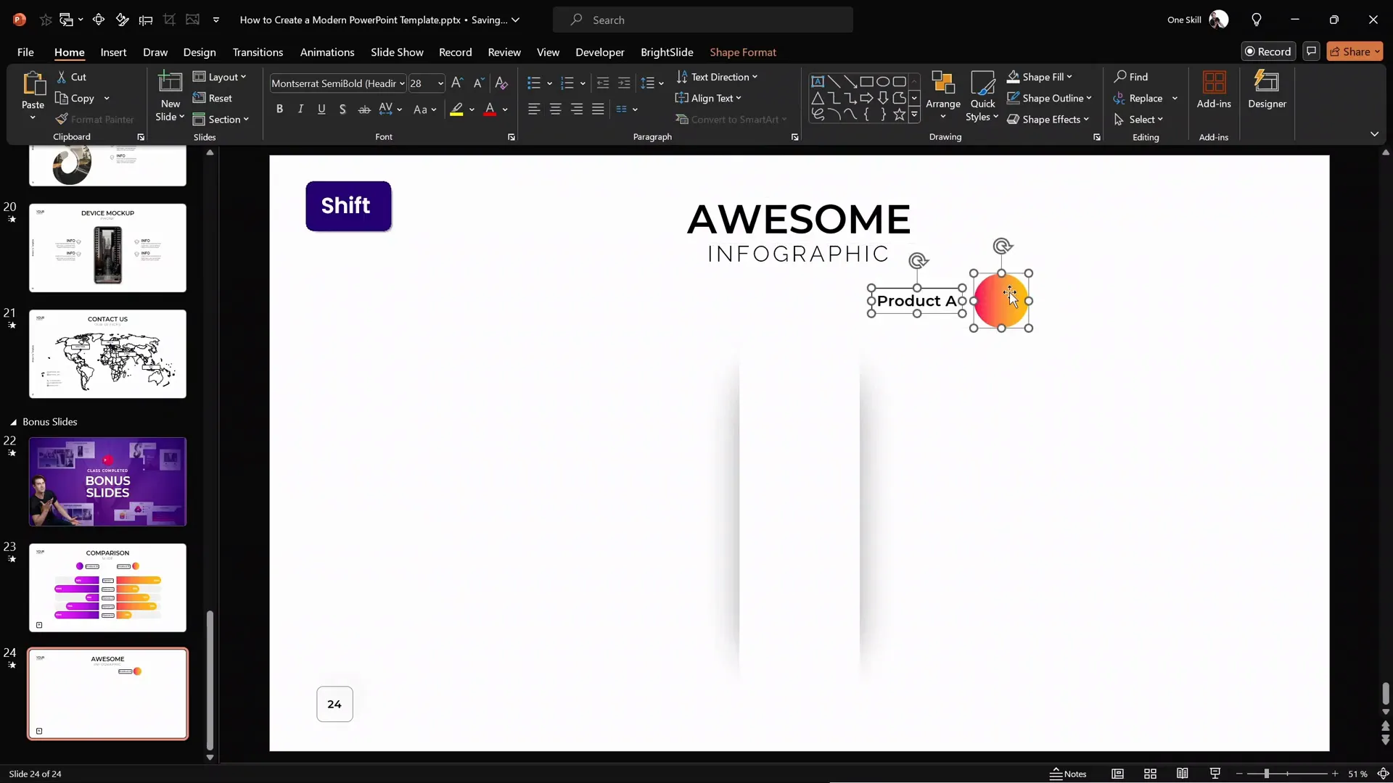Viewport: 1393px width, 783px height.
Task: Click the Share button
Action: [1354, 51]
